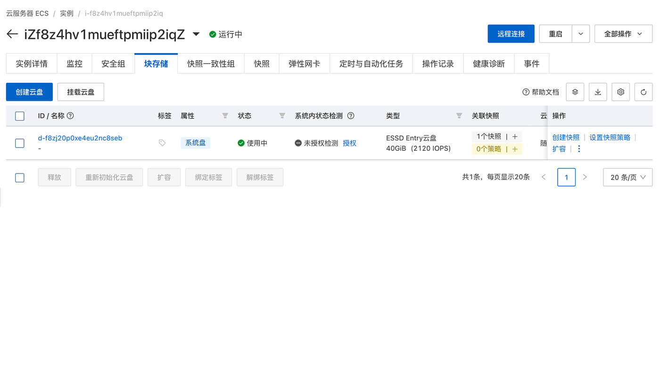Screen dimensions: 660x377
Task: Open the 弹性网卡 tab
Action: pos(304,64)
